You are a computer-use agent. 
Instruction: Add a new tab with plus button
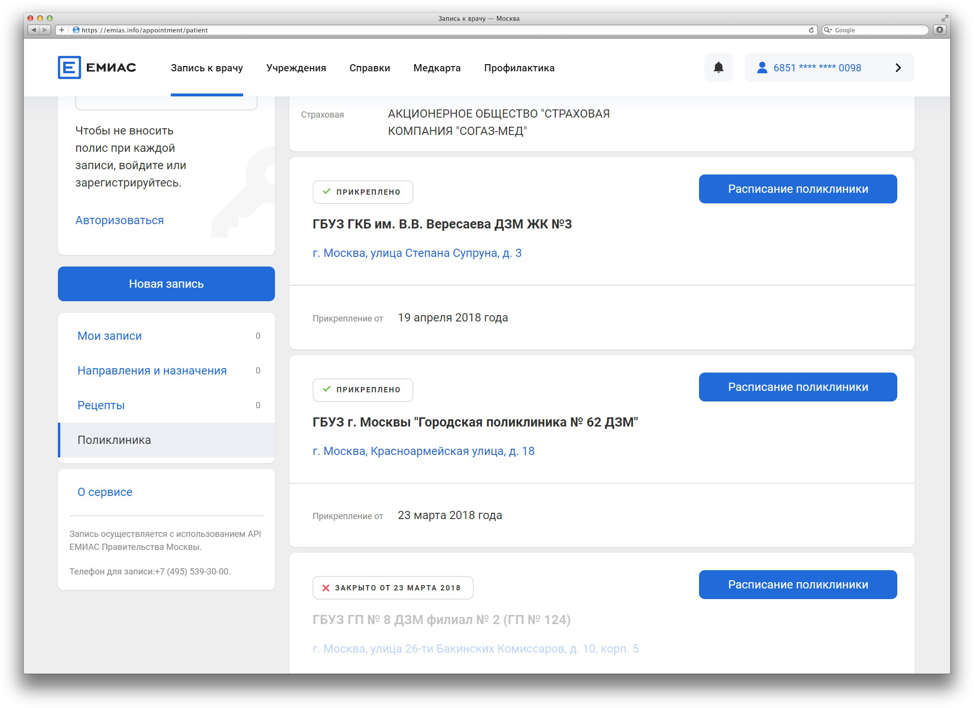[x=62, y=30]
